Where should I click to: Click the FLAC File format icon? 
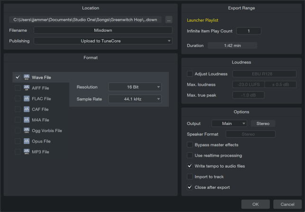click(27, 98)
